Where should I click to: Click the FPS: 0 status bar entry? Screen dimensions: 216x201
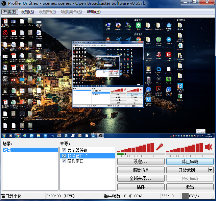168,196
